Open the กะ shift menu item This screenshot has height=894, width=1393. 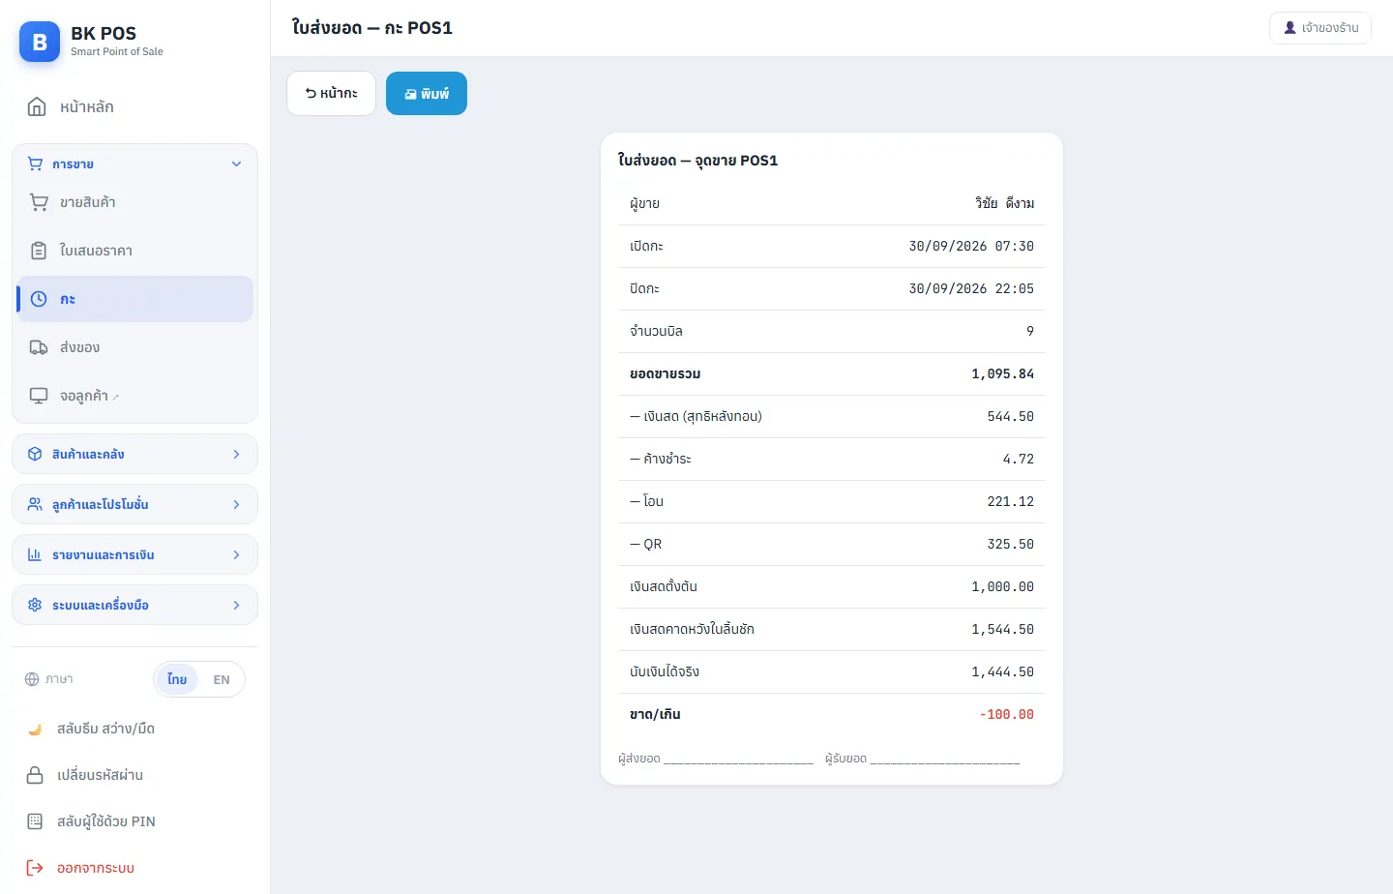point(134,299)
